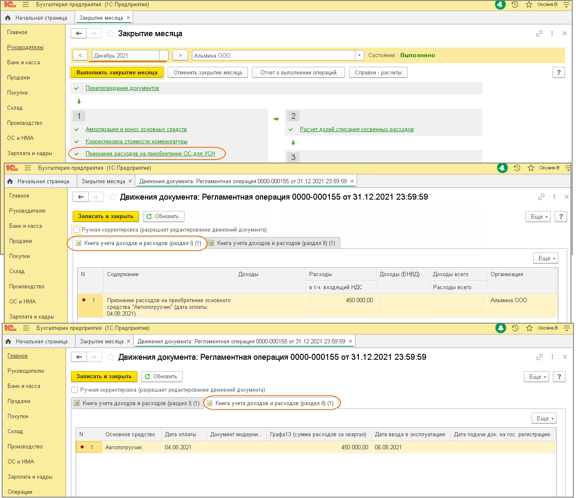The width and height of the screenshot is (576, 498).
Task: Open Руководителю section in top window sidebar
Action: click(x=25, y=47)
